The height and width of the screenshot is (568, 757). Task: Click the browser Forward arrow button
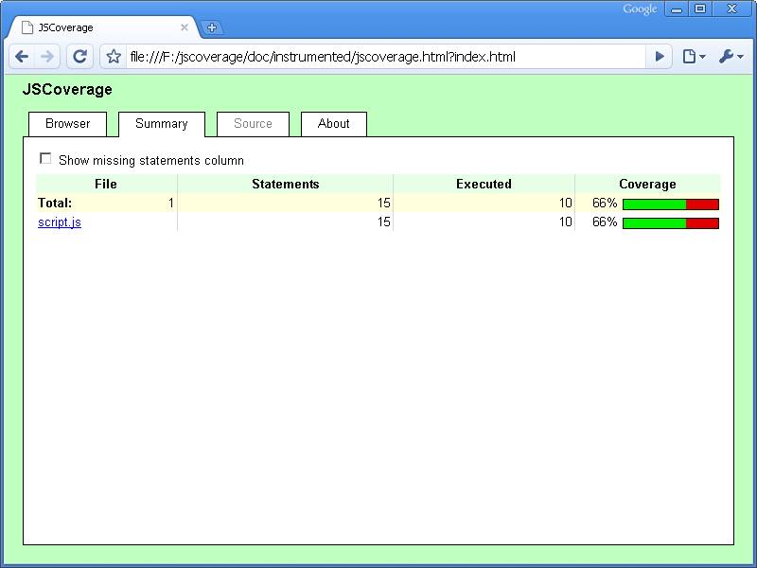click(47, 57)
